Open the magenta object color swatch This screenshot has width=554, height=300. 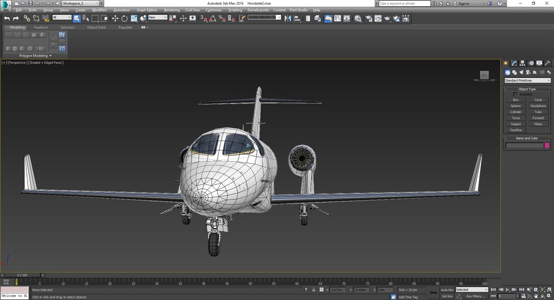(x=547, y=145)
